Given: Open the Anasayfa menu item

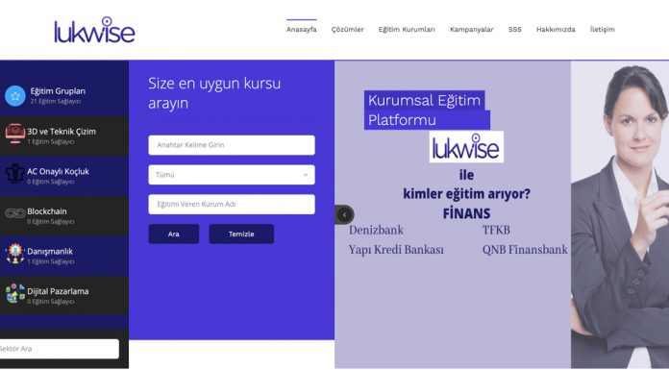Looking at the screenshot, I should tap(301, 30).
